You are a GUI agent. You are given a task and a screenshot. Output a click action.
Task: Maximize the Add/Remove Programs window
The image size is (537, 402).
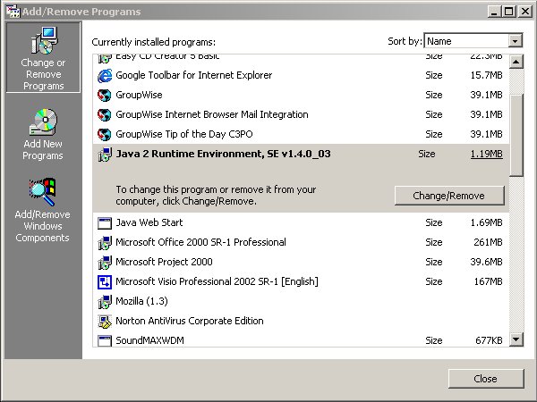point(509,12)
